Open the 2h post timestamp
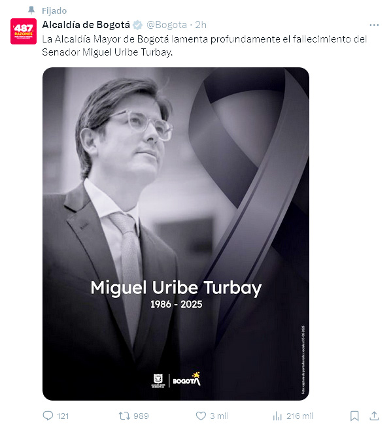 [x=201, y=25]
